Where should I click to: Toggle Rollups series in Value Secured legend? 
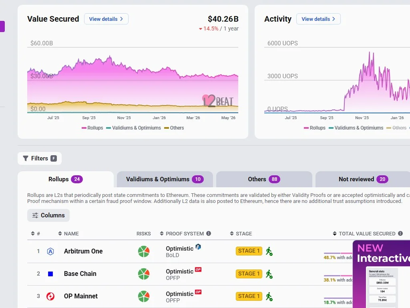92,128
